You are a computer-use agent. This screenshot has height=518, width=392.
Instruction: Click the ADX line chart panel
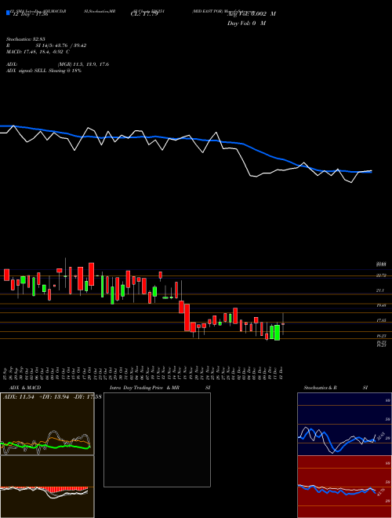[47, 424]
